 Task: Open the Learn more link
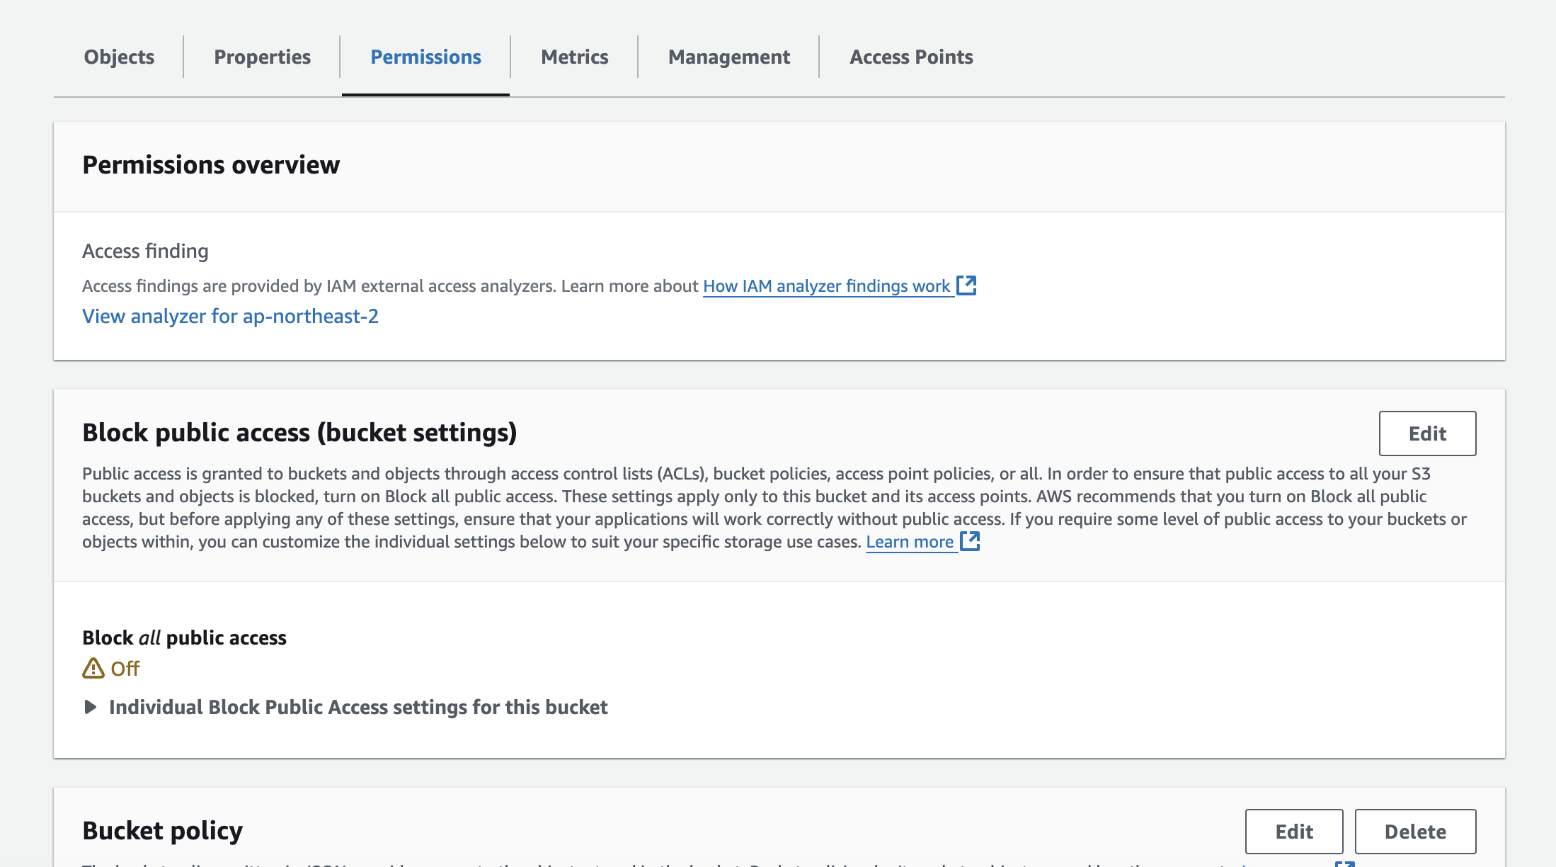pyautogui.click(x=910, y=542)
